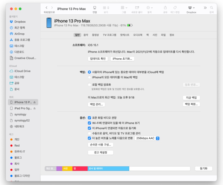Screen dimensions: 223x185
Task: Click the 지금 백업 button
Action: pyautogui.click(x=191, y=98)
